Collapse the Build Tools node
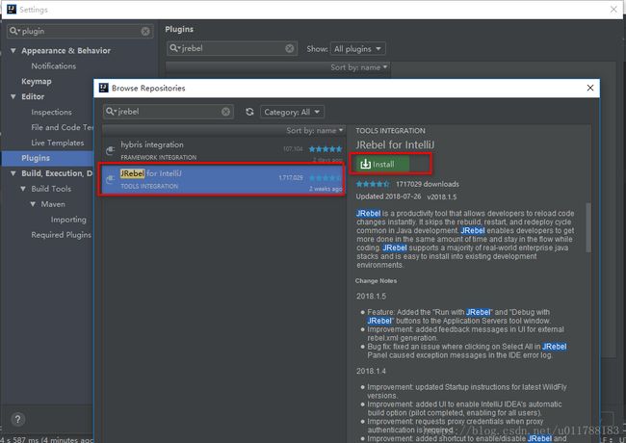Viewport: 626px width, 443px height. click(x=23, y=189)
